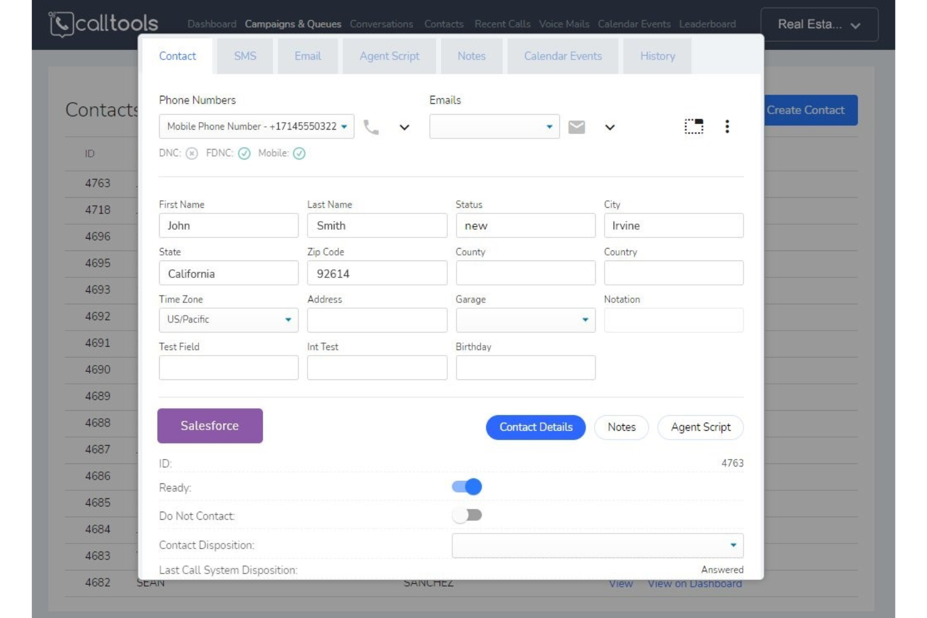Click the Salesforce button
This screenshot has height=618, width=927.
210,425
